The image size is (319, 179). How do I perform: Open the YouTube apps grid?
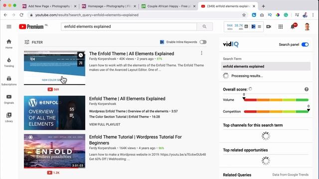tap(281, 26)
